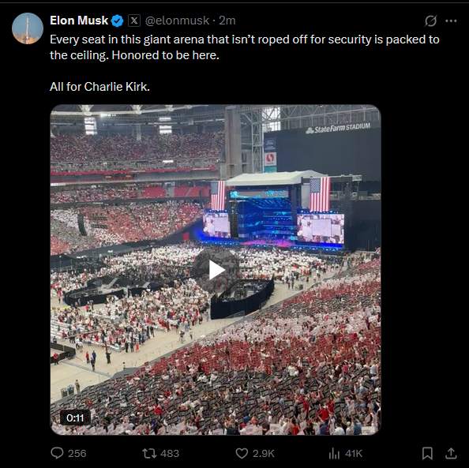
Task: Click the 483 reposts count
Action: pos(170,453)
